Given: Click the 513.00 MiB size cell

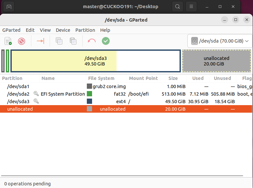Looking at the screenshot, I should 173,94.
